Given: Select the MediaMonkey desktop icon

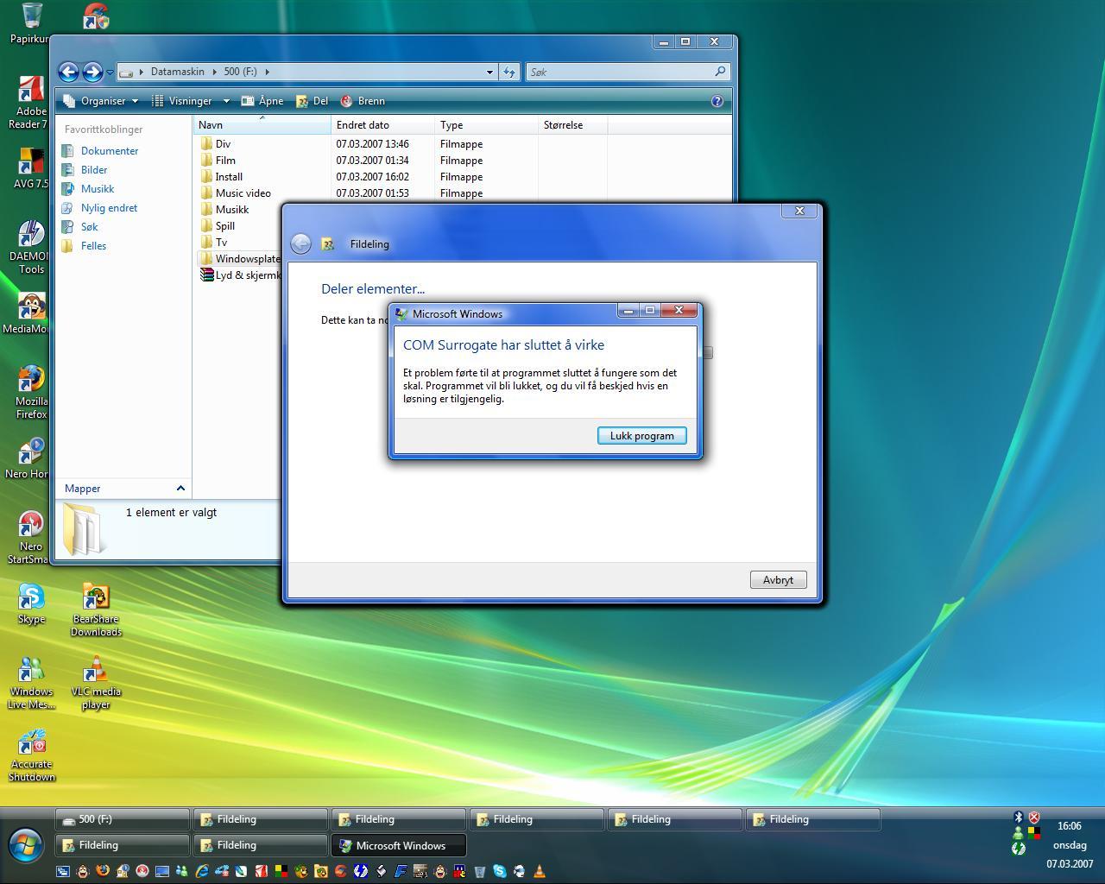Looking at the screenshot, I should (31, 313).
